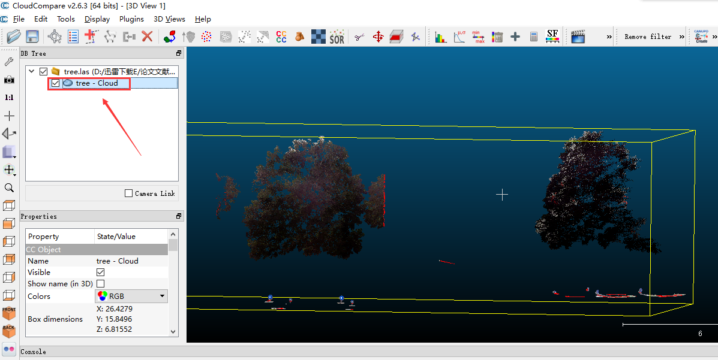This screenshot has width=718, height=360.
Task: Uncheck the 'tree - Cloud' checkbox
Action: click(x=56, y=83)
